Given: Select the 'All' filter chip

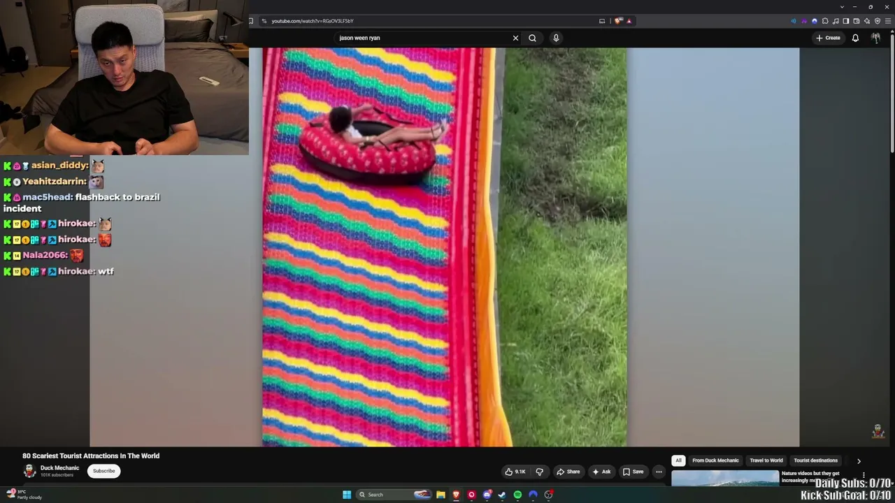Looking at the screenshot, I should pos(678,460).
